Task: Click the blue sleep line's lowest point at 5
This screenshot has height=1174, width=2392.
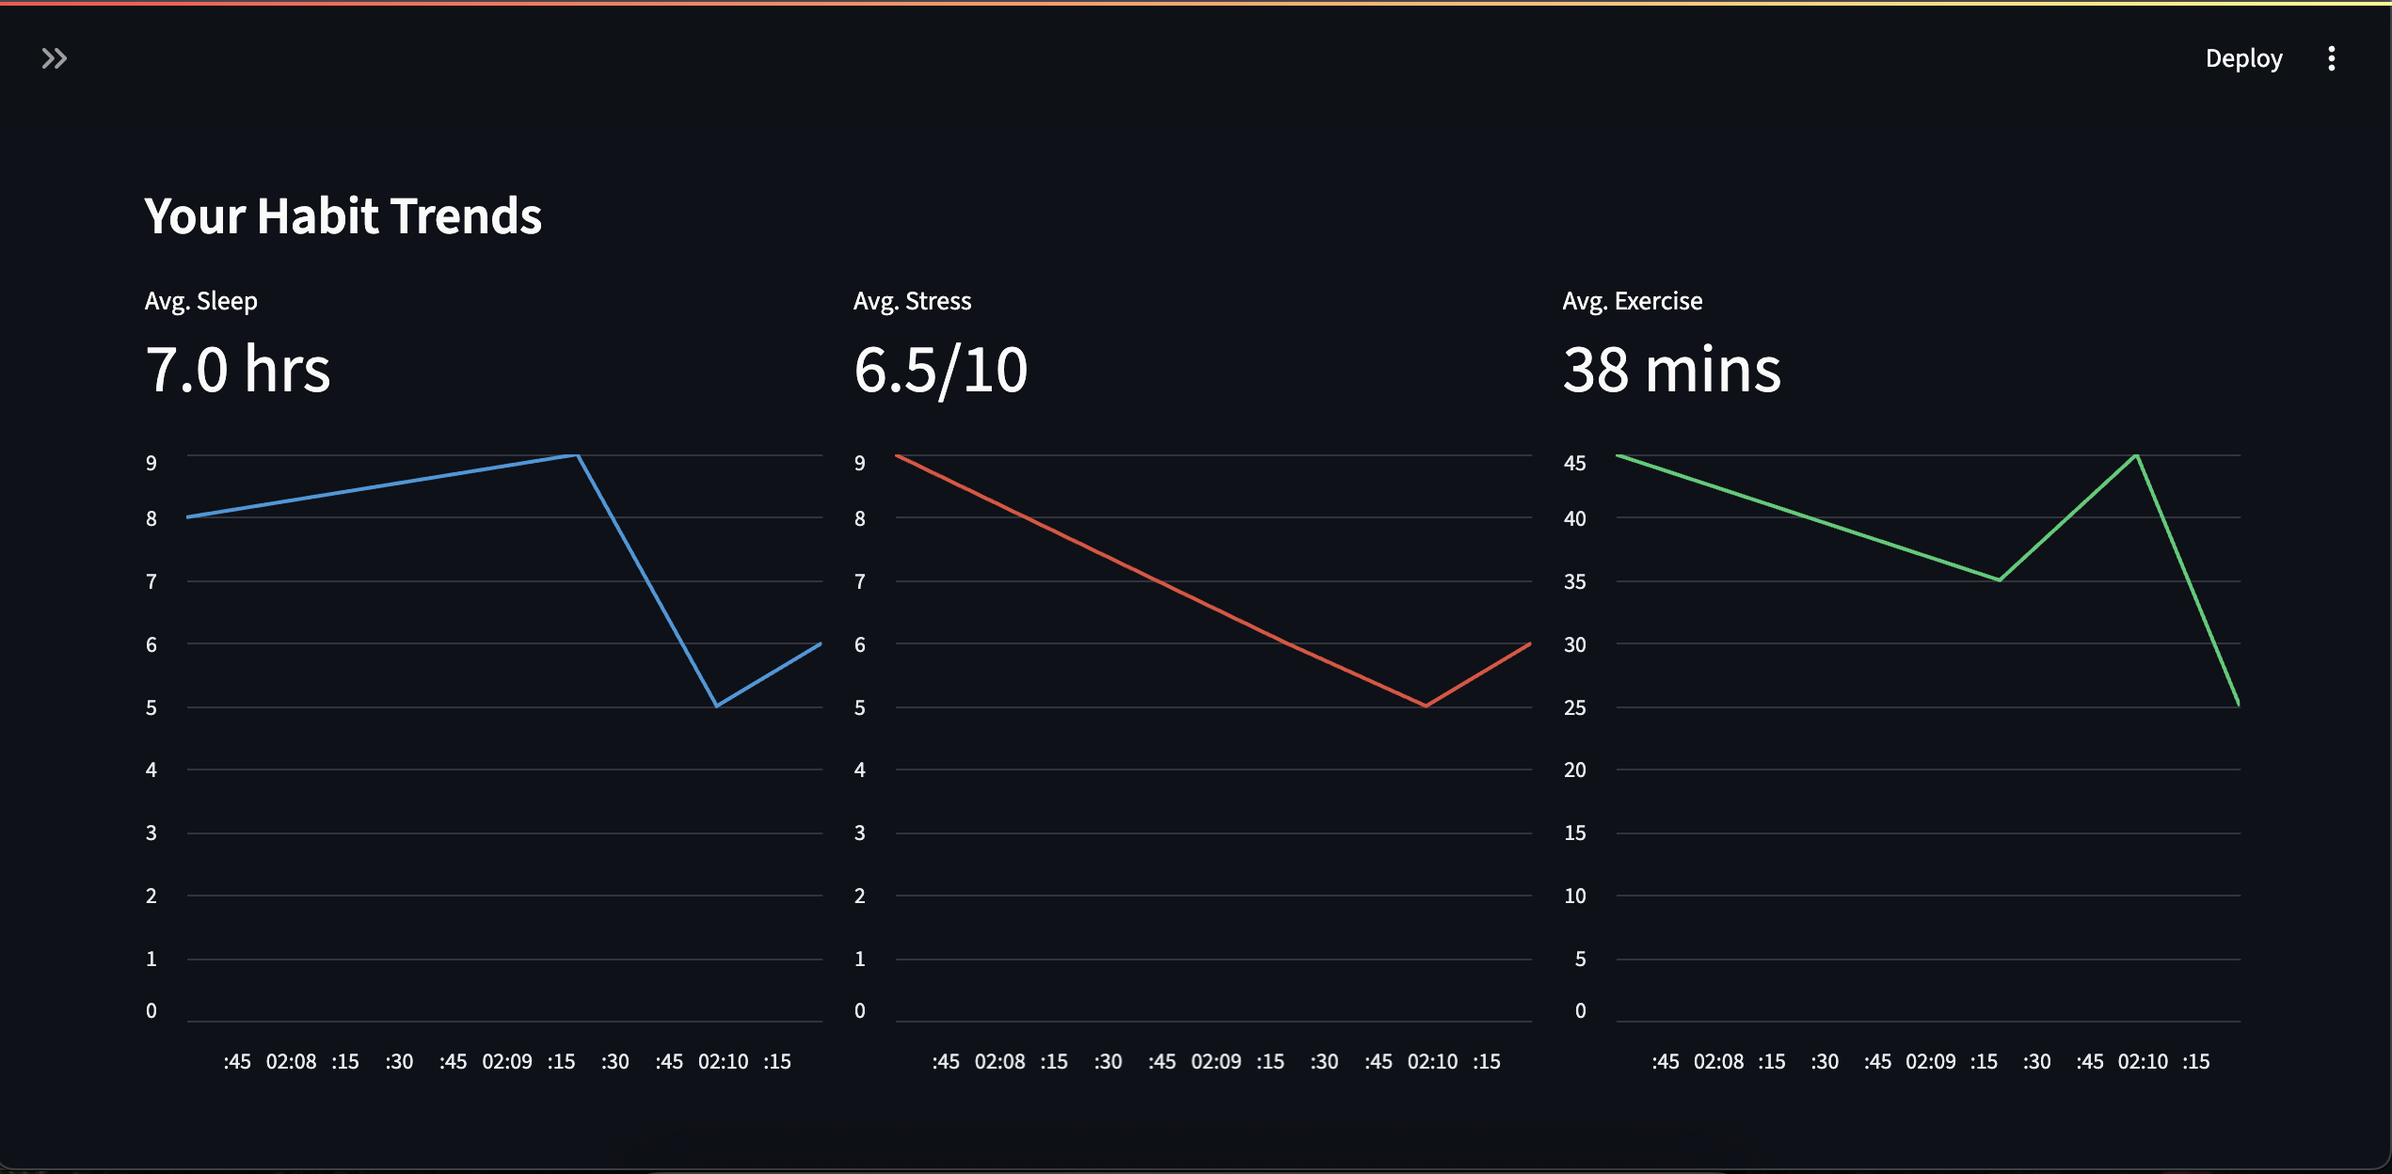Action: coord(717,706)
